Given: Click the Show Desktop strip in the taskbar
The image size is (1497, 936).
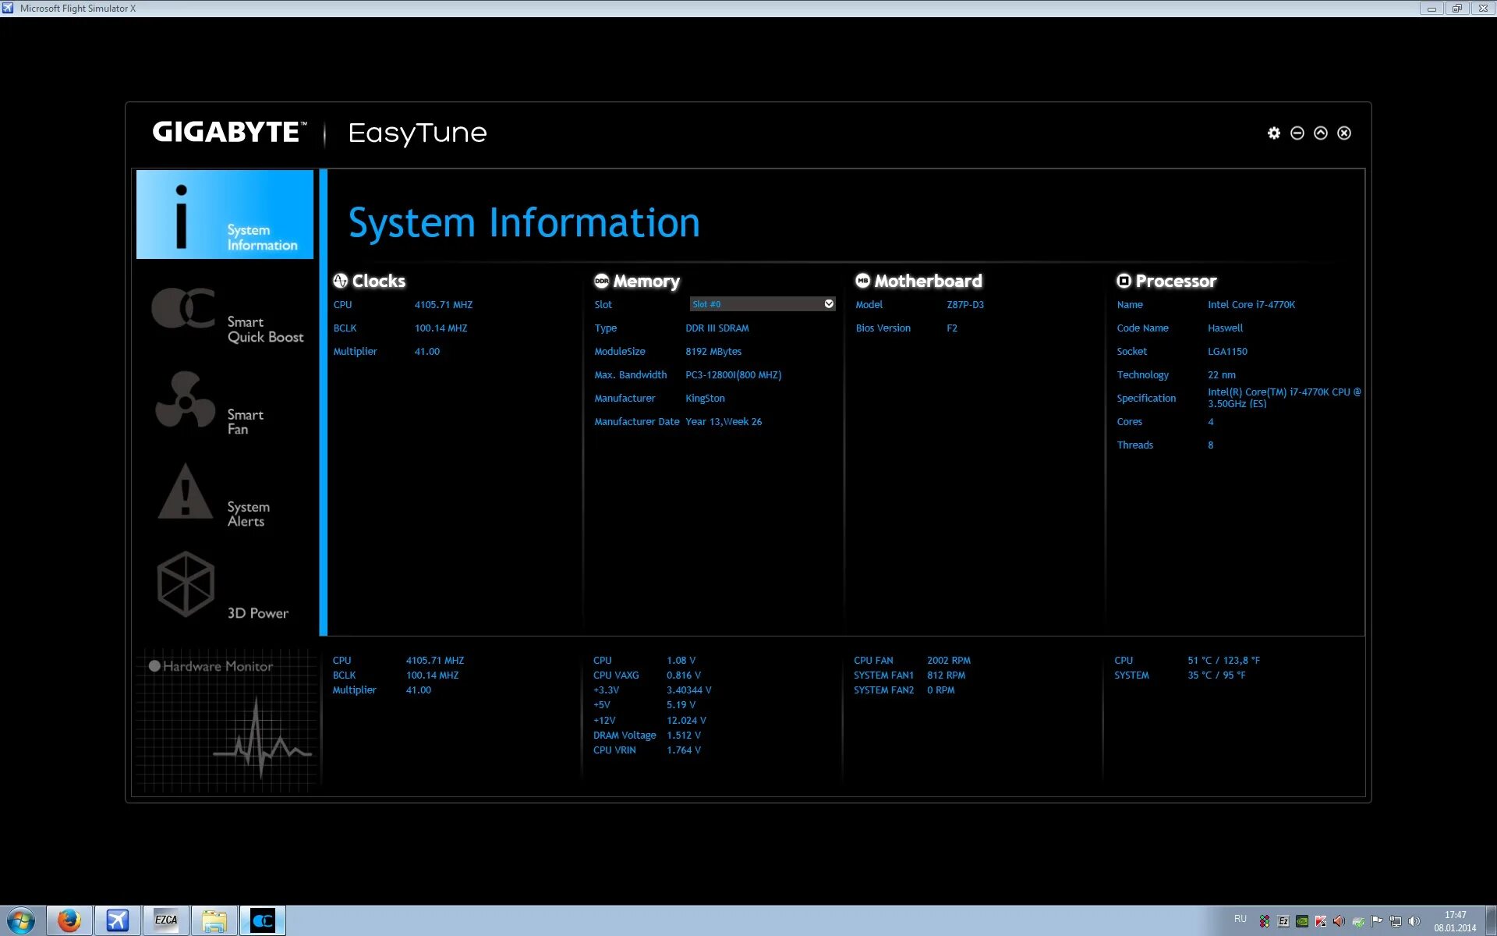Looking at the screenshot, I should (1491, 920).
